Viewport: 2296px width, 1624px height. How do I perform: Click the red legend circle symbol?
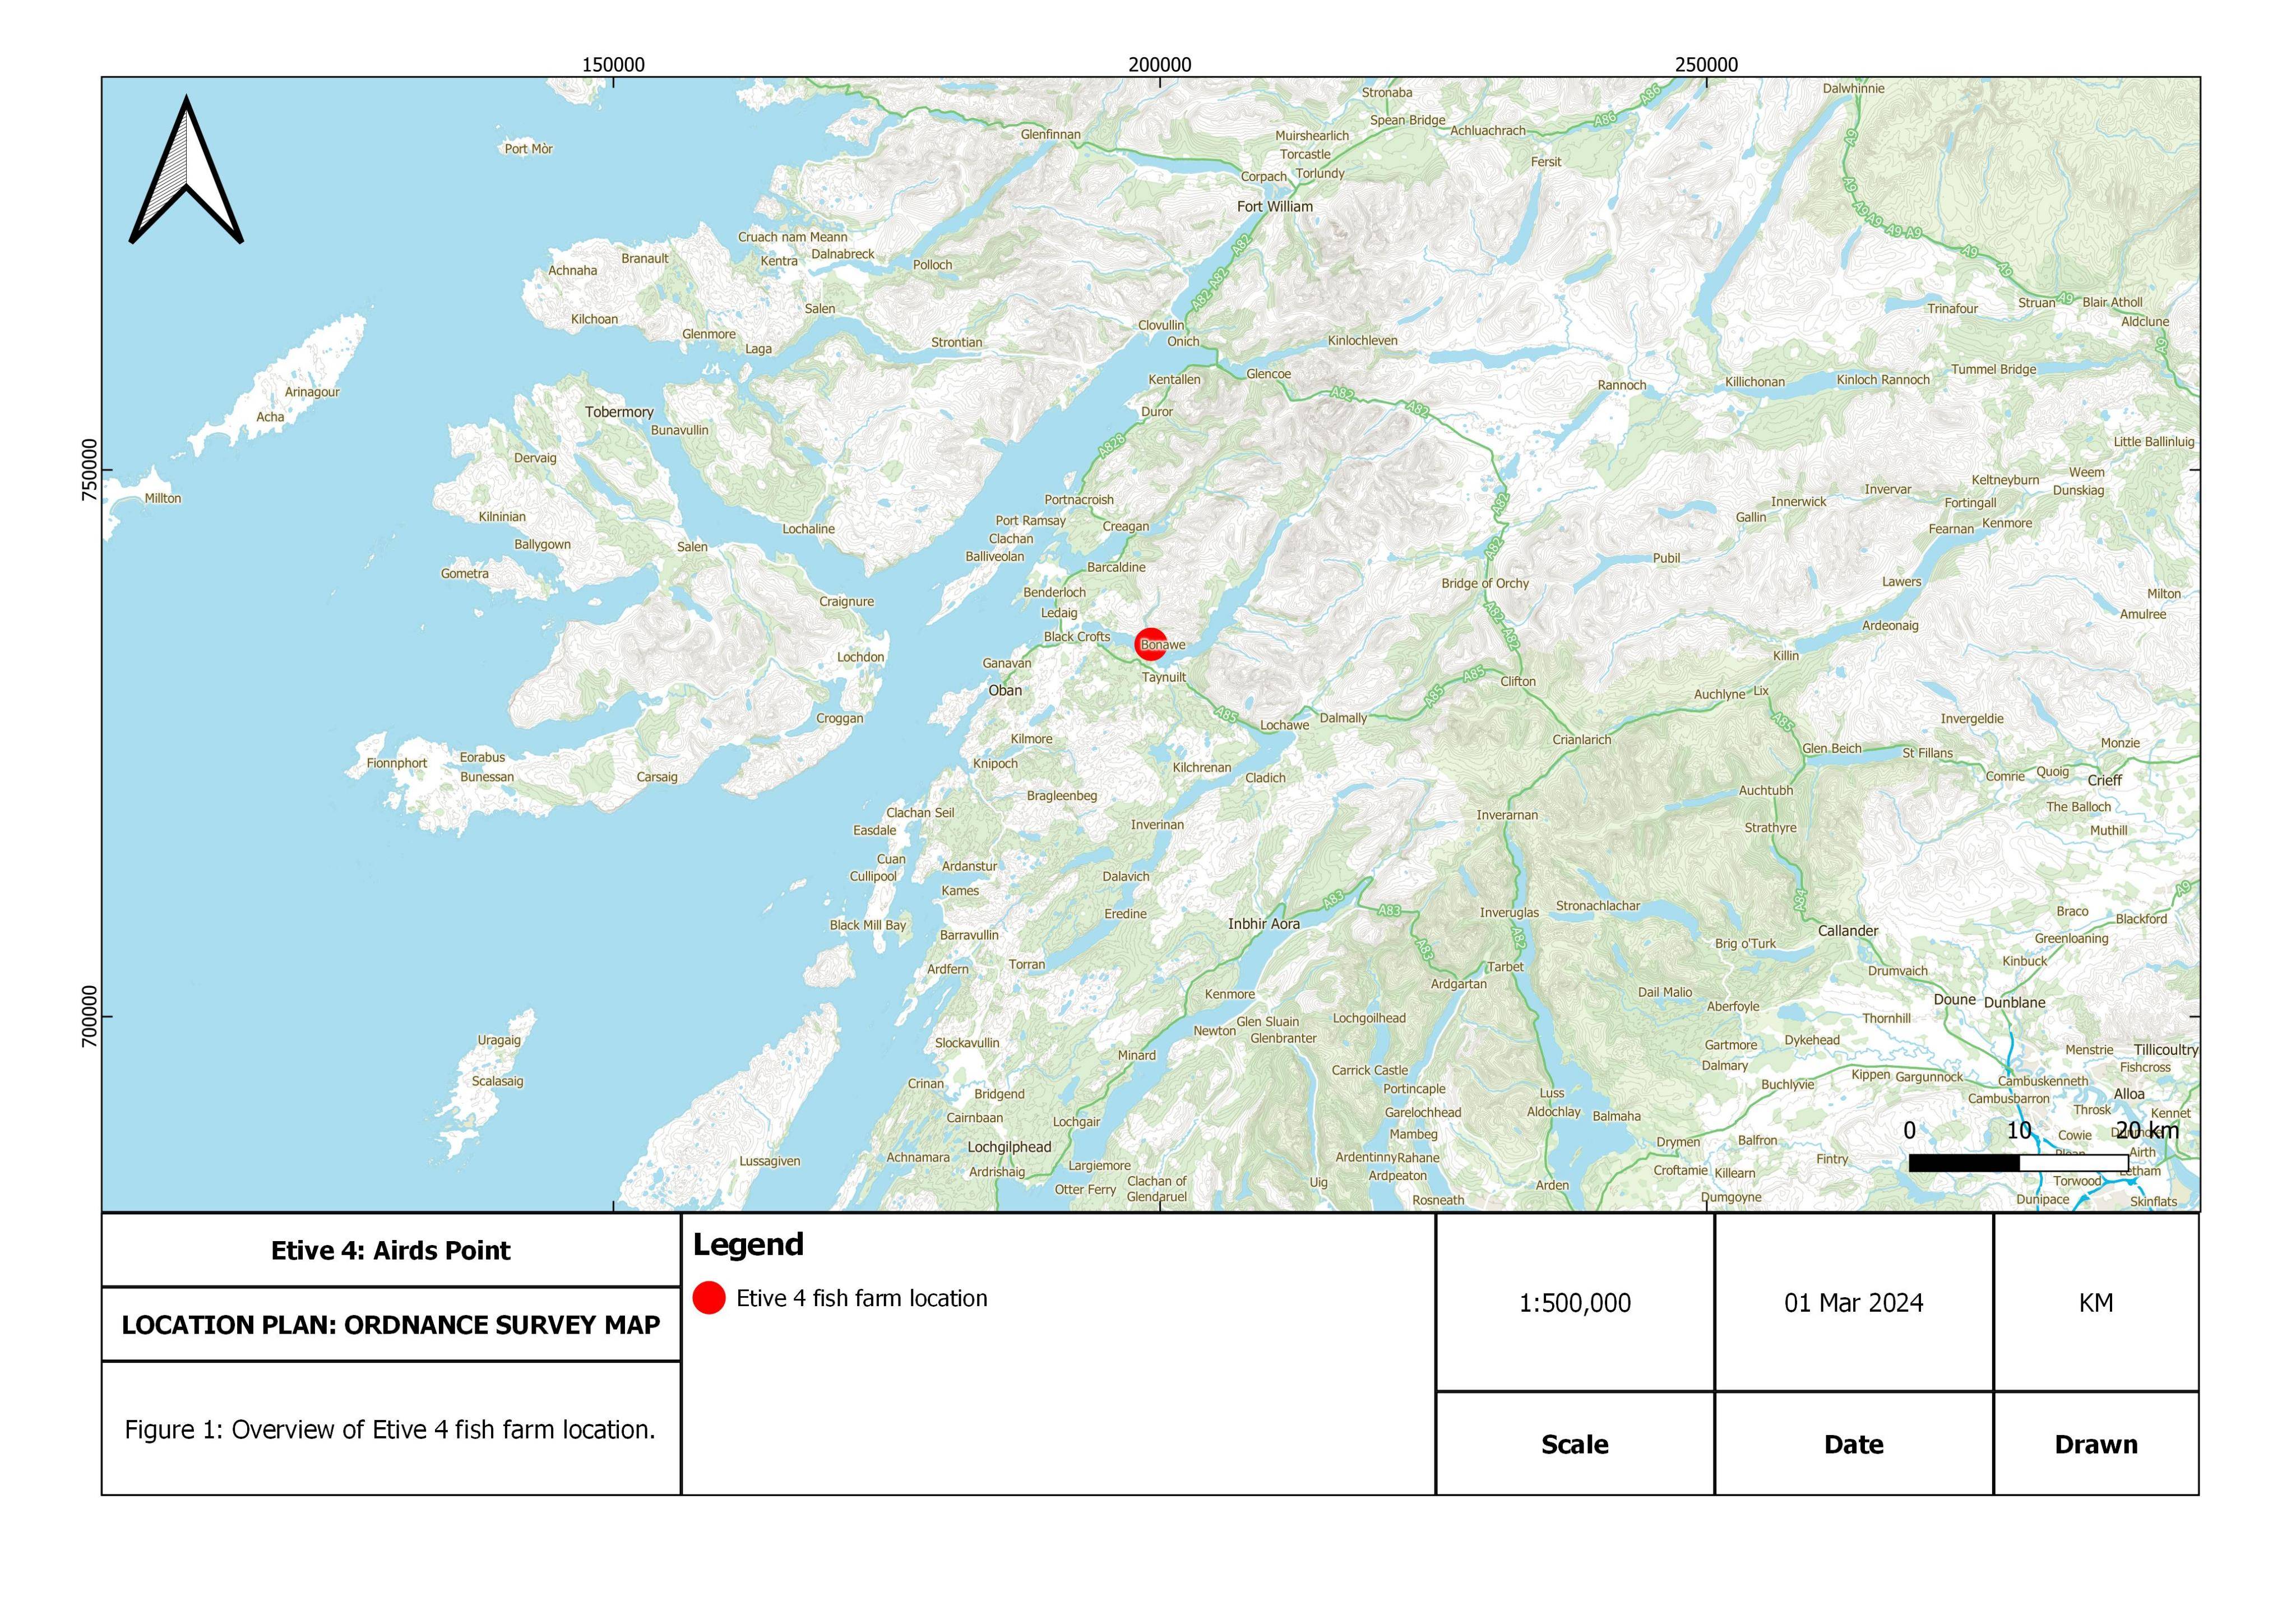coord(709,1298)
